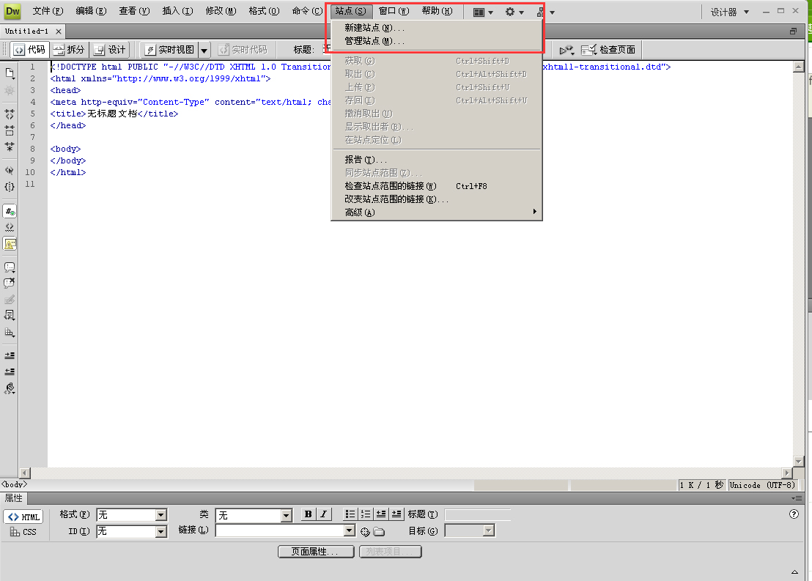This screenshot has width=812, height=581.
Task: Toggle syntax error alerts icon
Action: coord(10,244)
